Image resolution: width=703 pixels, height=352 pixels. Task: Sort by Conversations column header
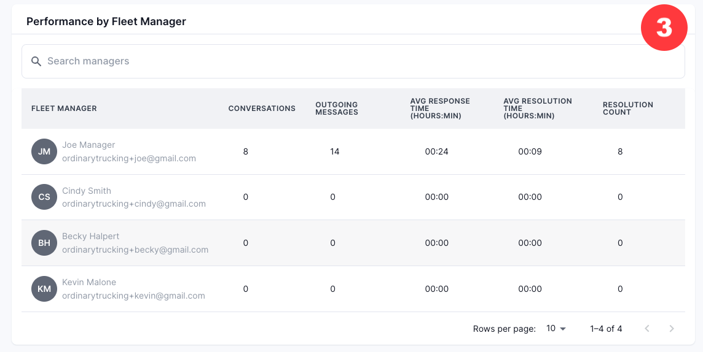[262, 109]
